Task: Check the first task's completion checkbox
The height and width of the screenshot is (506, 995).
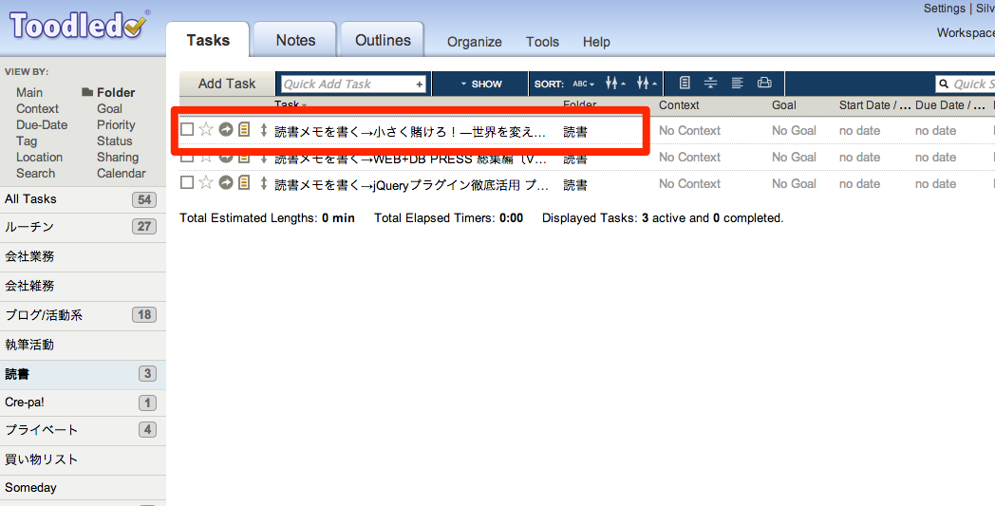Action: 187,130
